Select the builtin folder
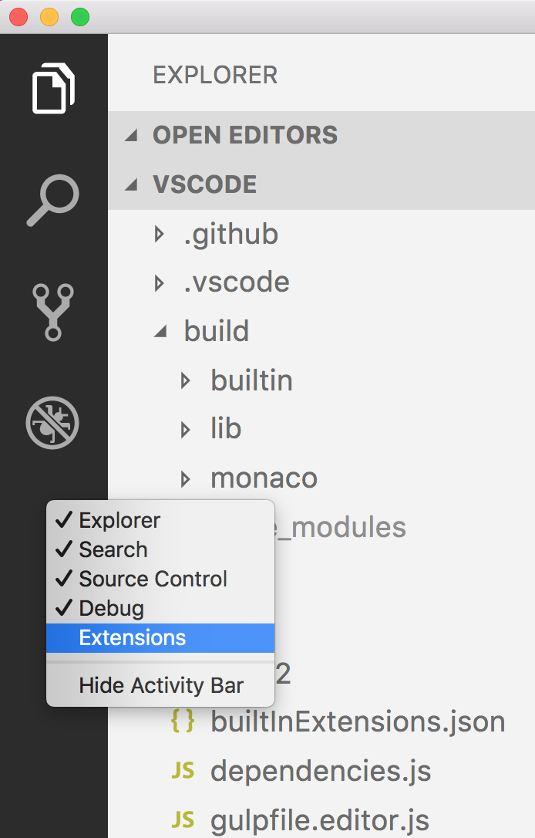This screenshot has height=838, width=535. (x=251, y=380)
